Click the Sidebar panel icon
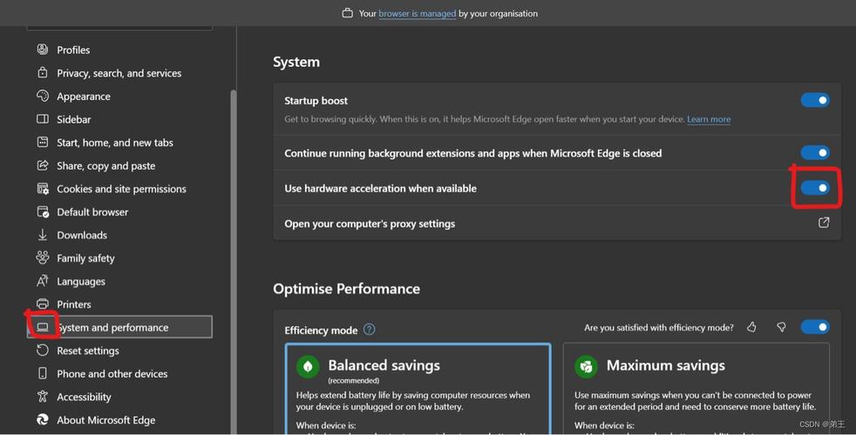This screenshot has width=856, height=435. coord(43,119)
